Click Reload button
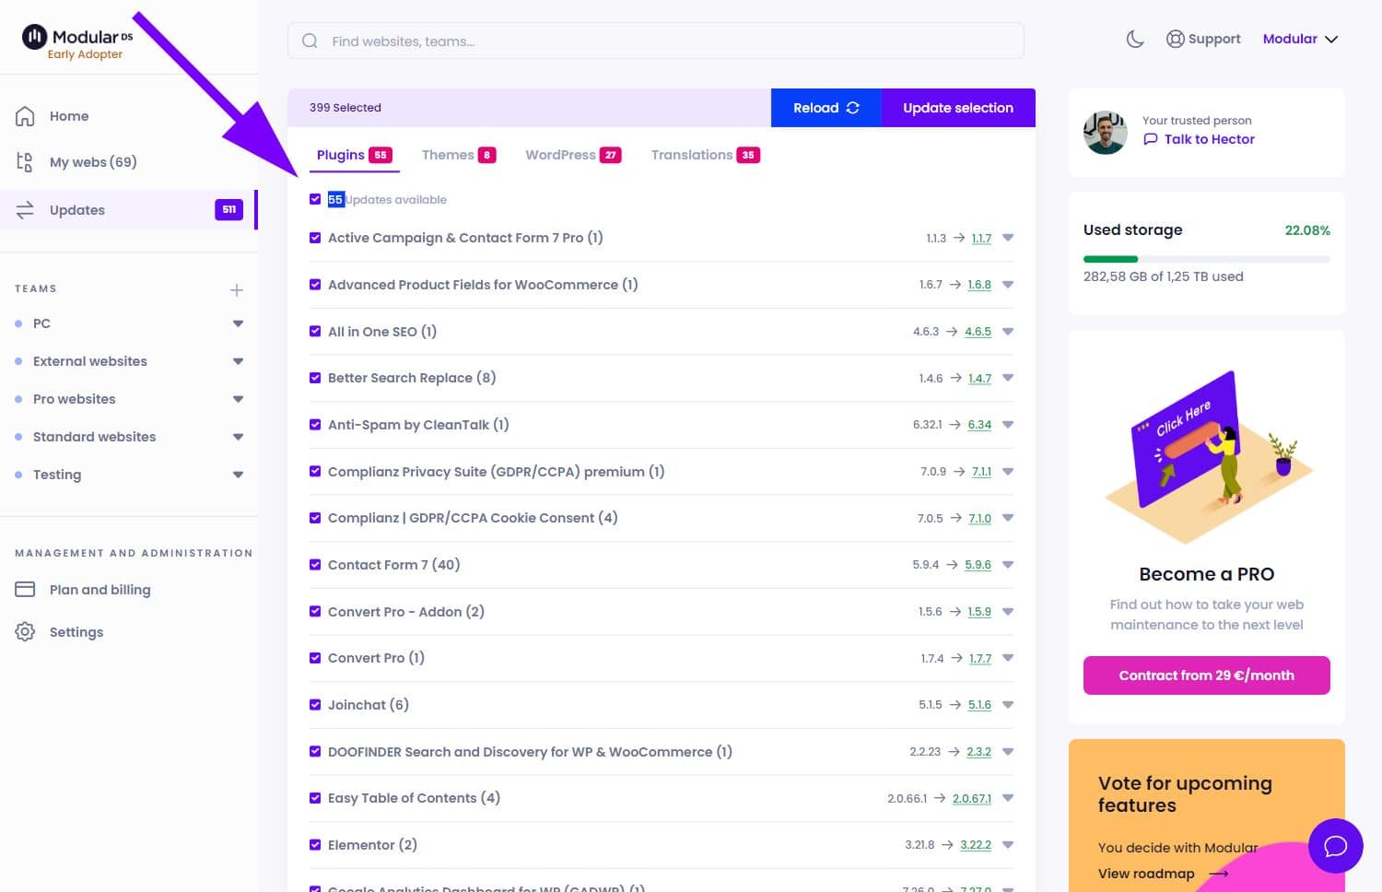1382x892 pixels. (826, 108)
